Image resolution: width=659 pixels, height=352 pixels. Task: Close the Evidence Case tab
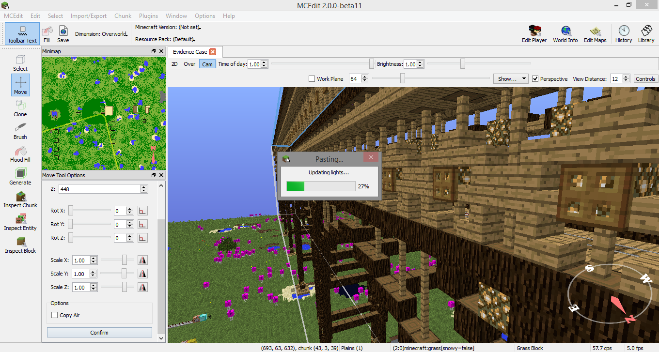pos(212,52)
